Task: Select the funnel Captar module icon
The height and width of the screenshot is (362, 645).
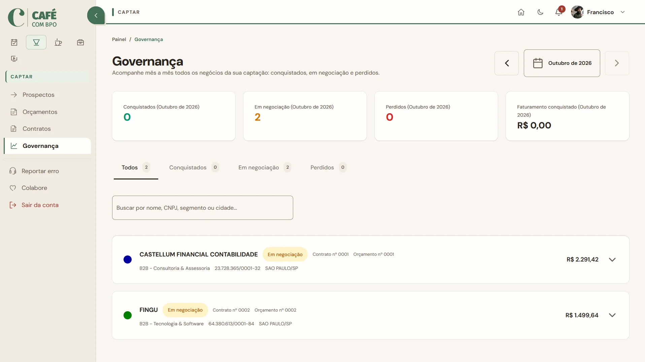Action: pos(36,42)
